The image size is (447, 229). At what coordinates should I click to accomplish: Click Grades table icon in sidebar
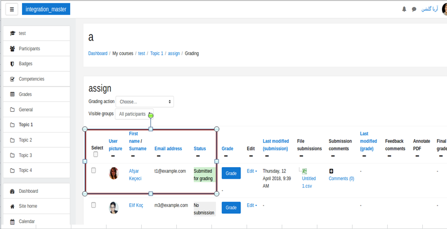pos(12,94)
